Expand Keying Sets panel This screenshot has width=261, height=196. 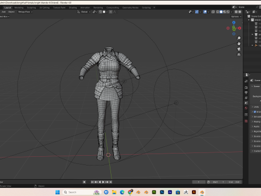click(256, 121)
